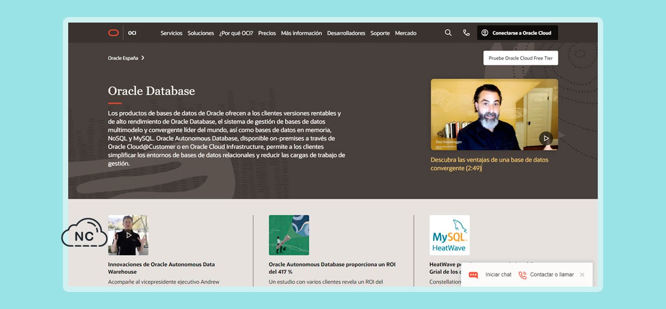This screenshot has height=309, width=666.
Task: Click the phone contact icon in header
Action: [x=466, y=33]
